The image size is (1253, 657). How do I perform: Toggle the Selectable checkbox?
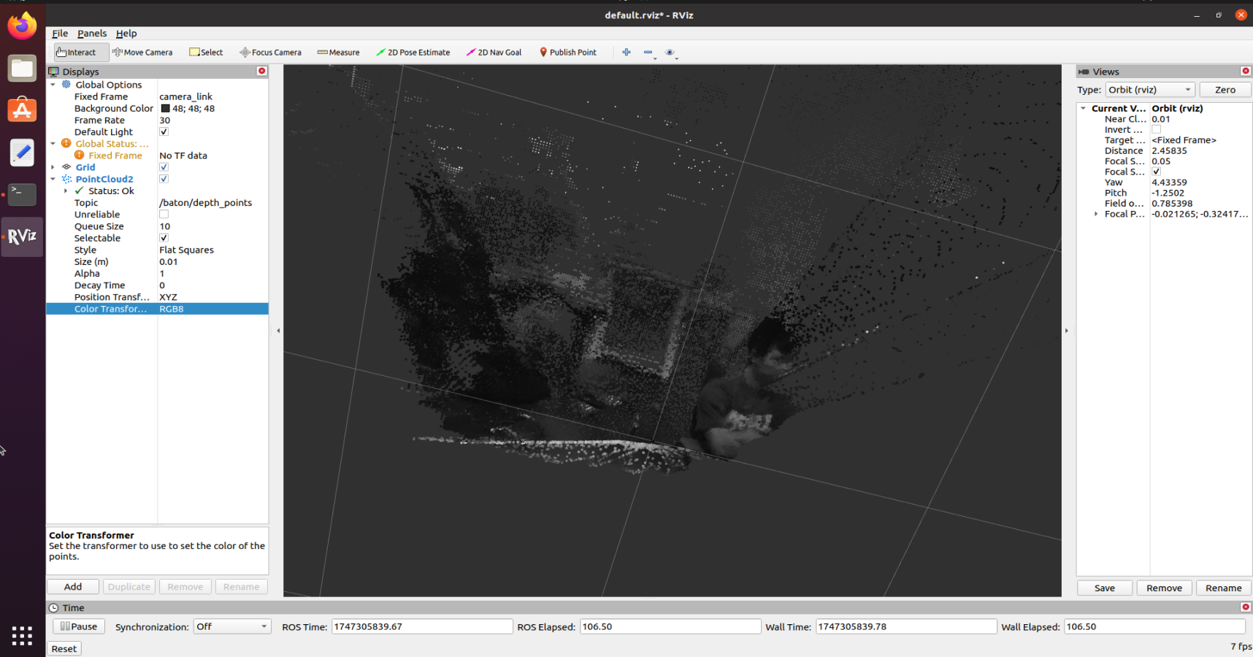pos(164,237)
